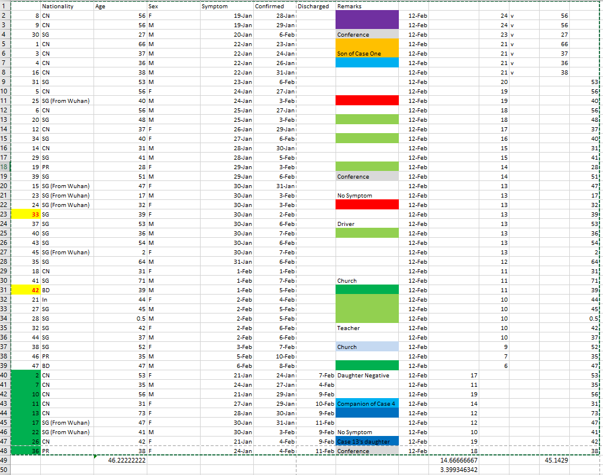
Task: Select the average age cell 46.22222222
Action: click(x=120, y=460)
